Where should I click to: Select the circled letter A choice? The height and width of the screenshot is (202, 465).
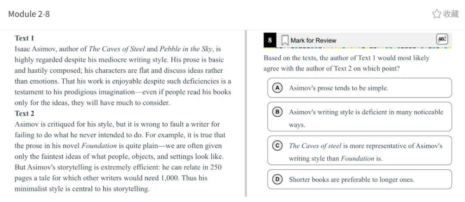278,88
